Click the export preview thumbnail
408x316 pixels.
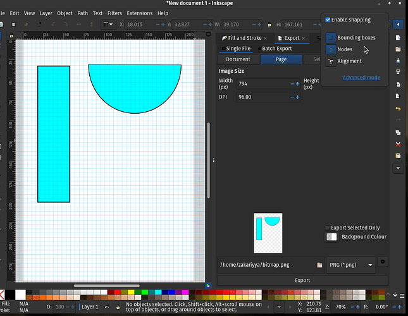[268, 233]
